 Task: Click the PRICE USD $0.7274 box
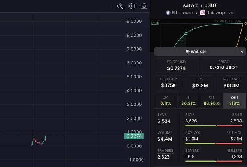(x=176, y=65)
